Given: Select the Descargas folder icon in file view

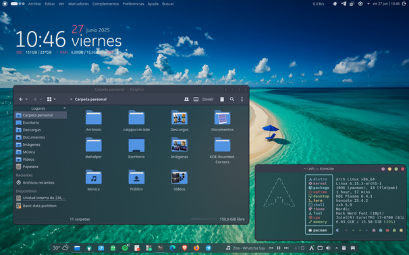Looking at the screenshot, I should (x=180, y=118).
